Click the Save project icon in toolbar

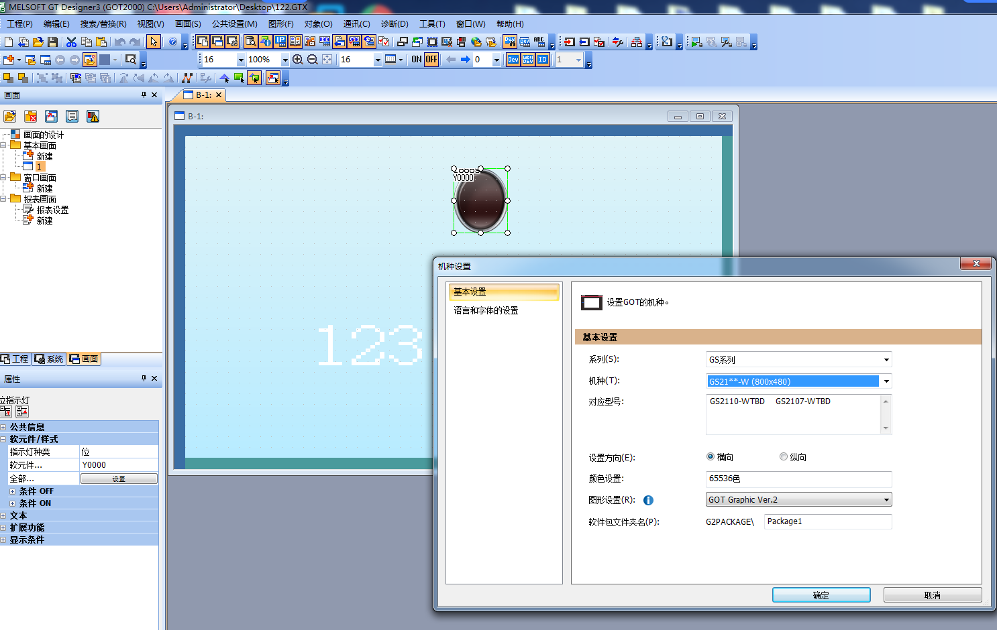[53, 42]
